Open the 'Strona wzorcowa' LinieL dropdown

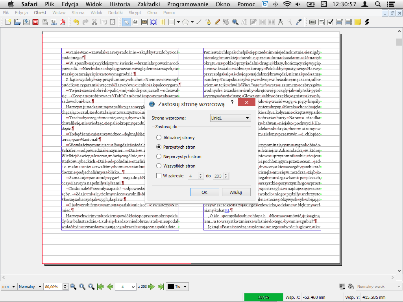(x=230, y=118)
